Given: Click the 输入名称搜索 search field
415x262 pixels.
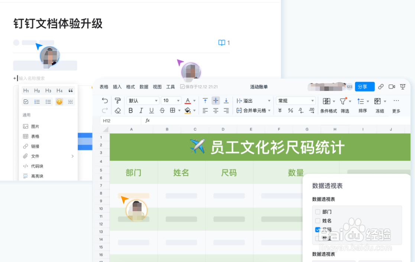Looking at the screenshot, I should click(32, 78).
